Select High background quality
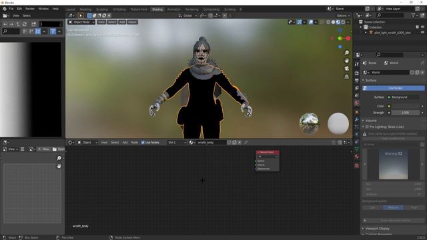This screenshot has height=240, width=427. [x=414, y=207]
